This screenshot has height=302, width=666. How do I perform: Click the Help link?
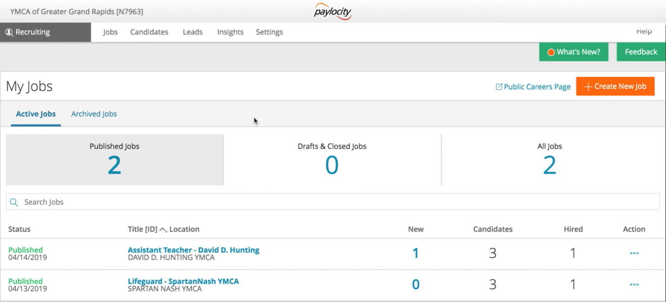tap(644, 31)
